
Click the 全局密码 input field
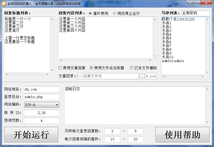coord(195,13)
